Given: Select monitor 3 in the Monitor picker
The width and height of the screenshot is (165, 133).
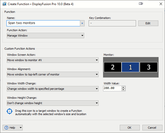Looking at the screenshot, I should pyautogui.click(x=149, y=67).
